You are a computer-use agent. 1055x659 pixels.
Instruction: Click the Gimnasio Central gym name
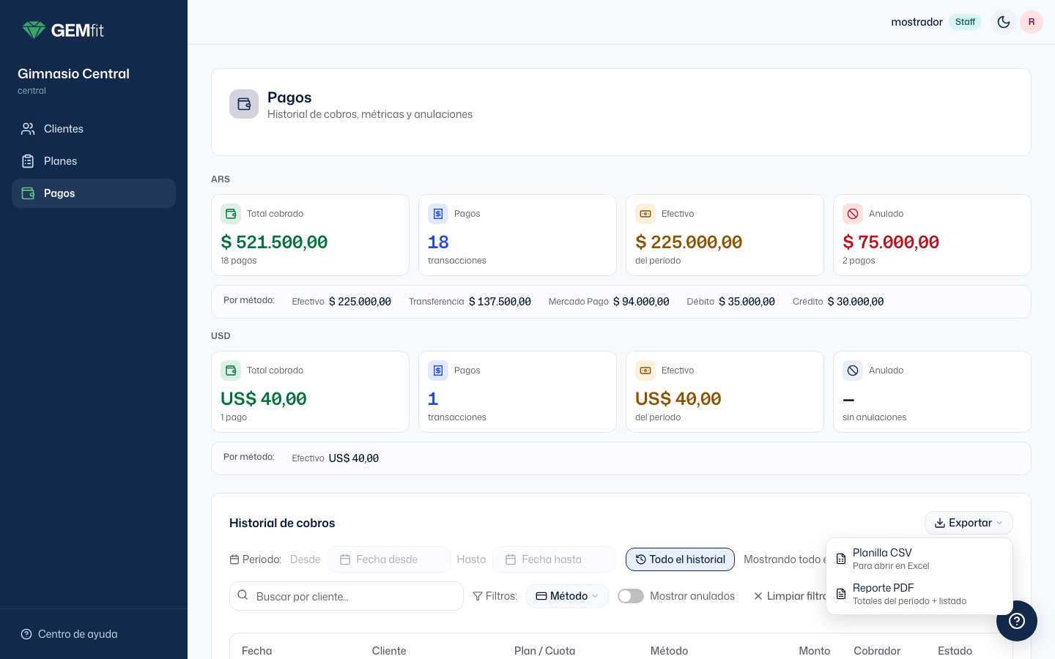coord(73,74)
